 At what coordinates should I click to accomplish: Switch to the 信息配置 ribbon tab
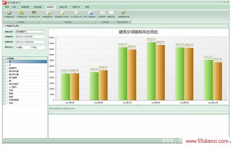(x=25, y=7)
